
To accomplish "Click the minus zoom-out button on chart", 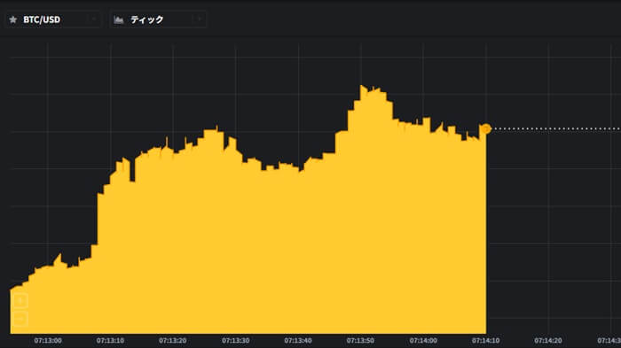I will click(20, 319).
